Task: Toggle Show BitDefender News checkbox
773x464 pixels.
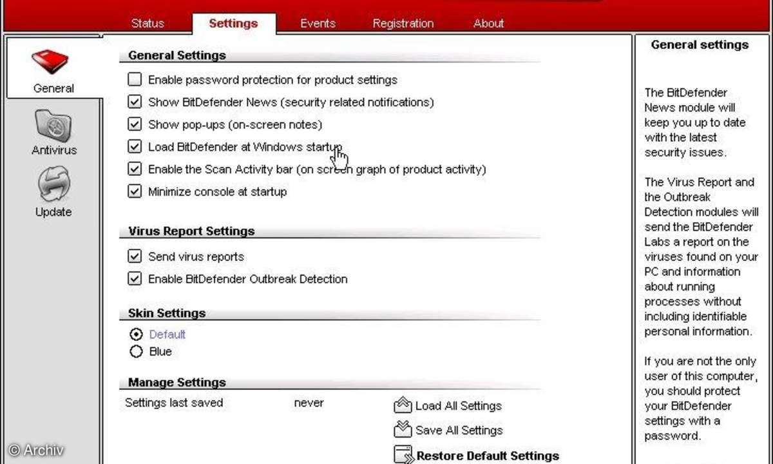Action: [x=135, y=102]
